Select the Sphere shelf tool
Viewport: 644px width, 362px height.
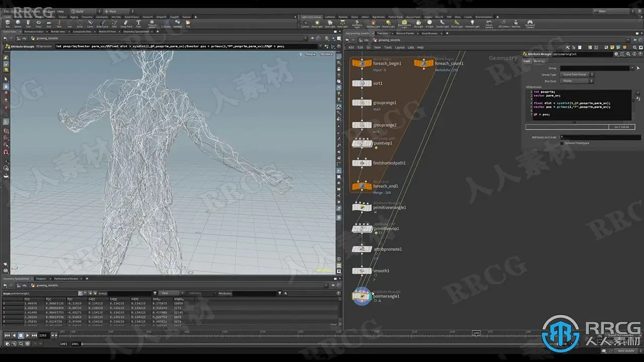[x=18, y=24]
